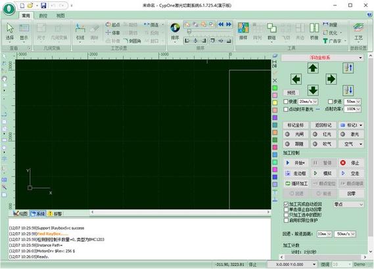Image resolution: width=374 pixels, height=269 pixels.
Task: Click the red 停止 stop button
Action: [x=351, y=163]
